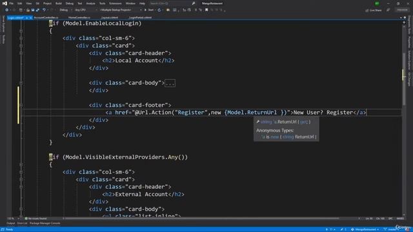413x232 pixels.
Task: Open the Build menu
Action: click(x=59, y=3)
